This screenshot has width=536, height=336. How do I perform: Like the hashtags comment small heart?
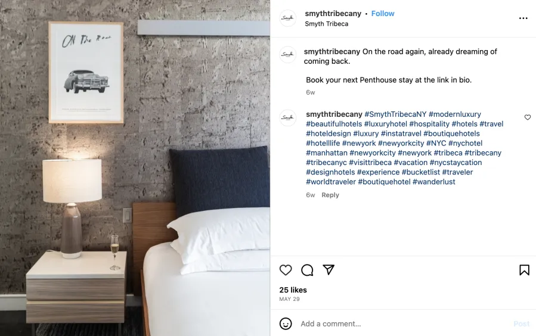528,117
